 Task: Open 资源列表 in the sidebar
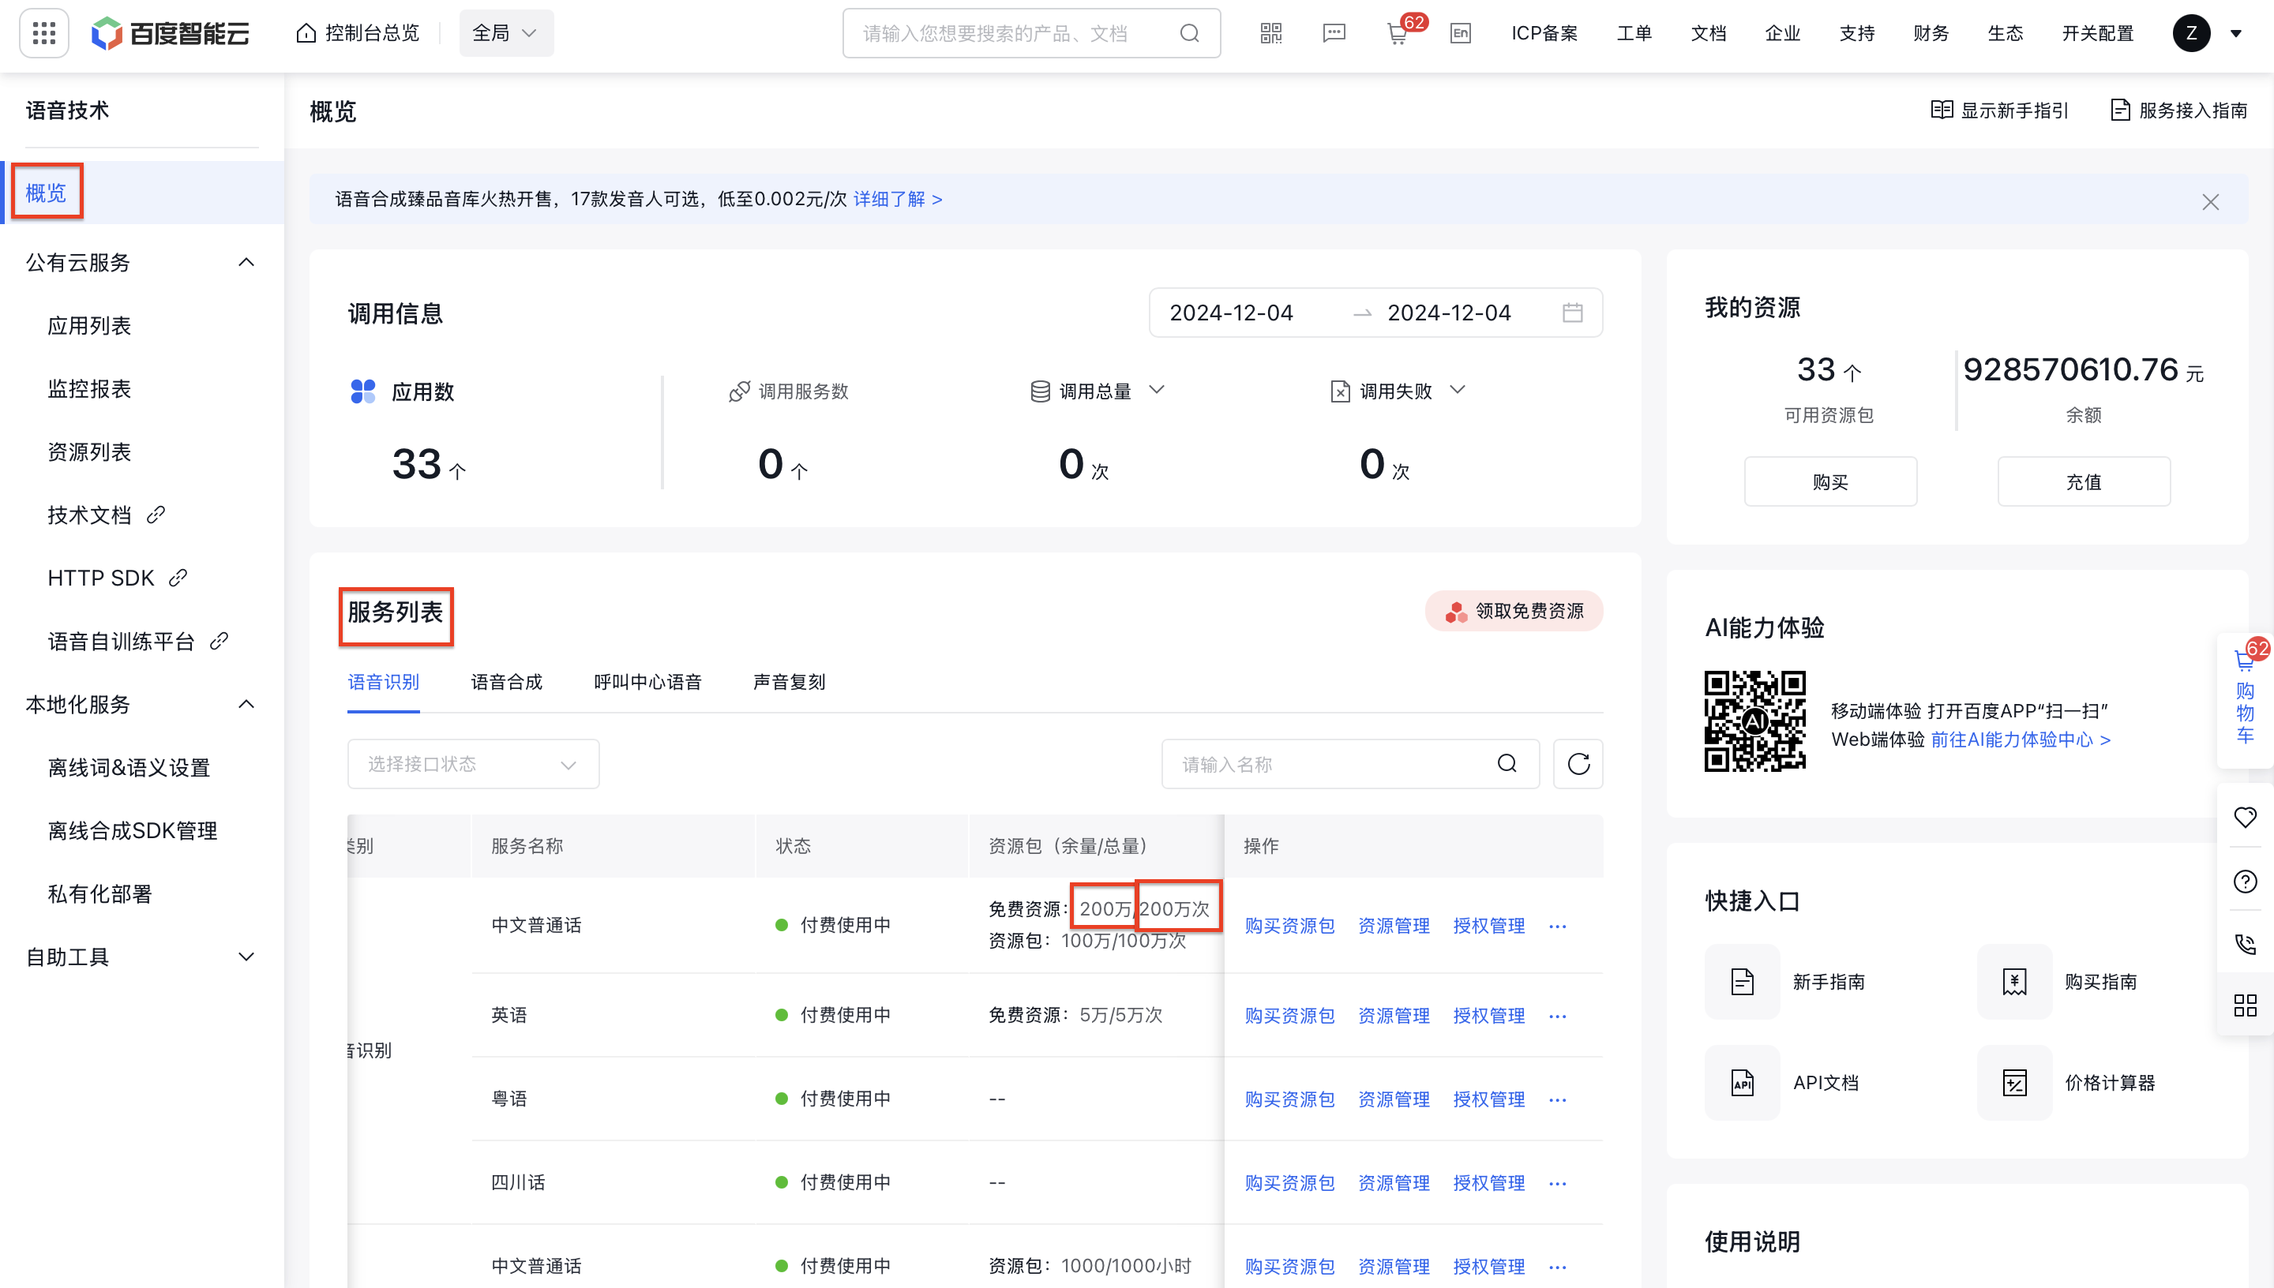point(89,452)
